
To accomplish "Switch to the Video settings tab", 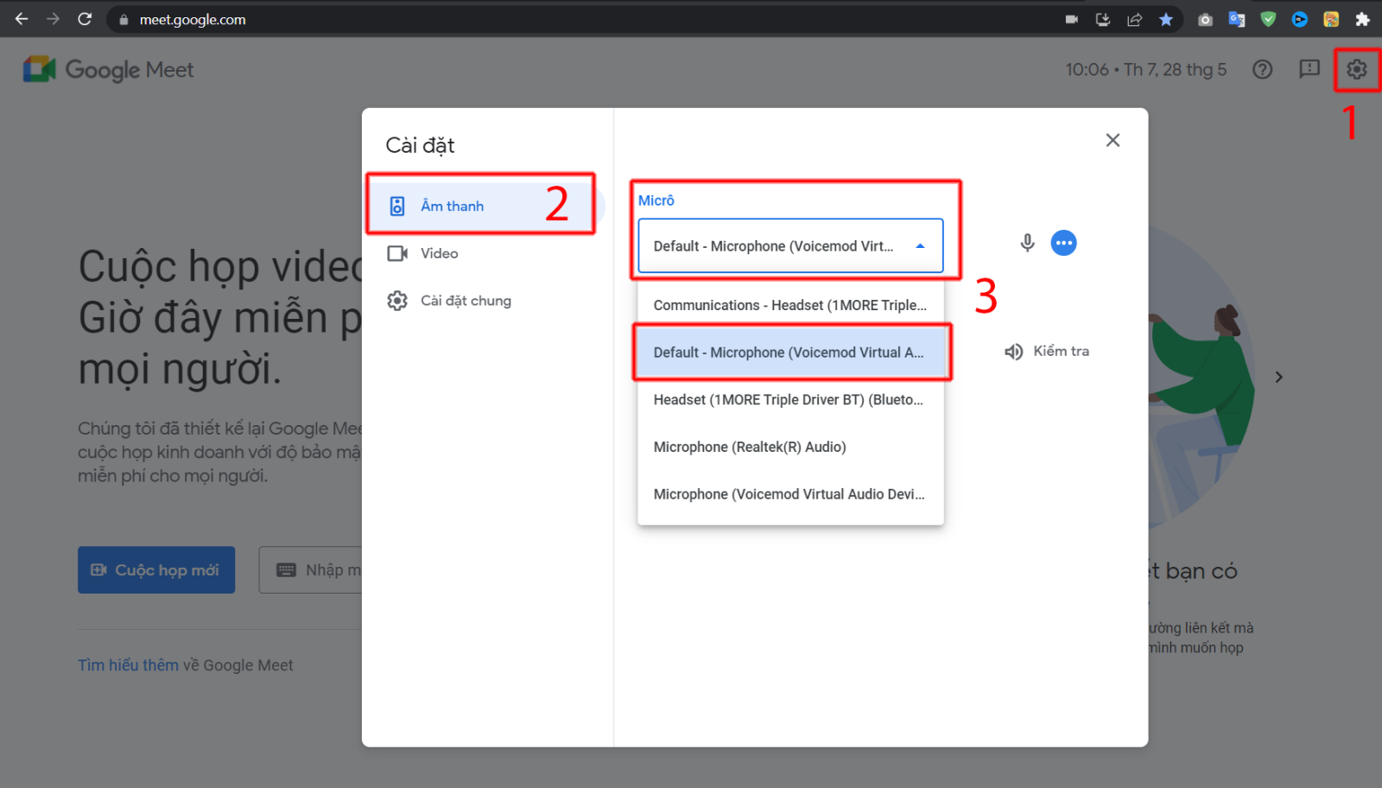I will click(x=439, y=253).
